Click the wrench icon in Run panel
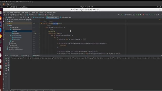Viewport: 162px width, 91px height. pyautogui.click(x=6, y=61)
